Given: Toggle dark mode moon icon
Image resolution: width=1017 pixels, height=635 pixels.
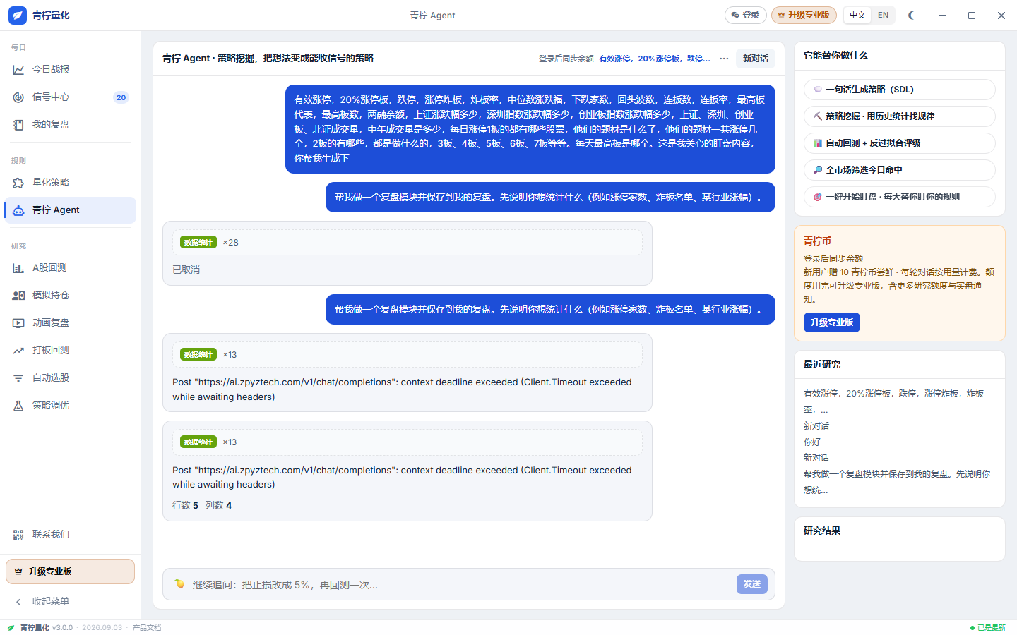Looking at the screenshot, I should tap(911, 15).
